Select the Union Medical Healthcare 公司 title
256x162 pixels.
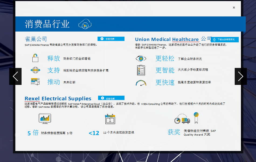coord(173,39)
